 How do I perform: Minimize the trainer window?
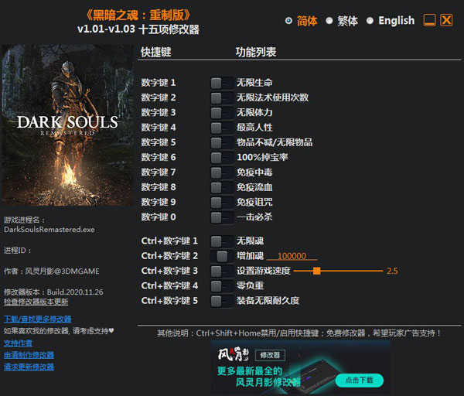coord(429,20)
